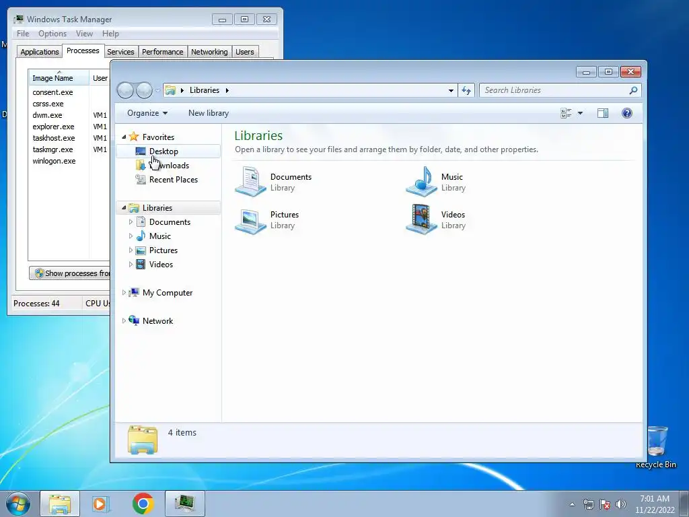
Task: Switch to Applications tab in Task Manager
Action: point(40,52)
